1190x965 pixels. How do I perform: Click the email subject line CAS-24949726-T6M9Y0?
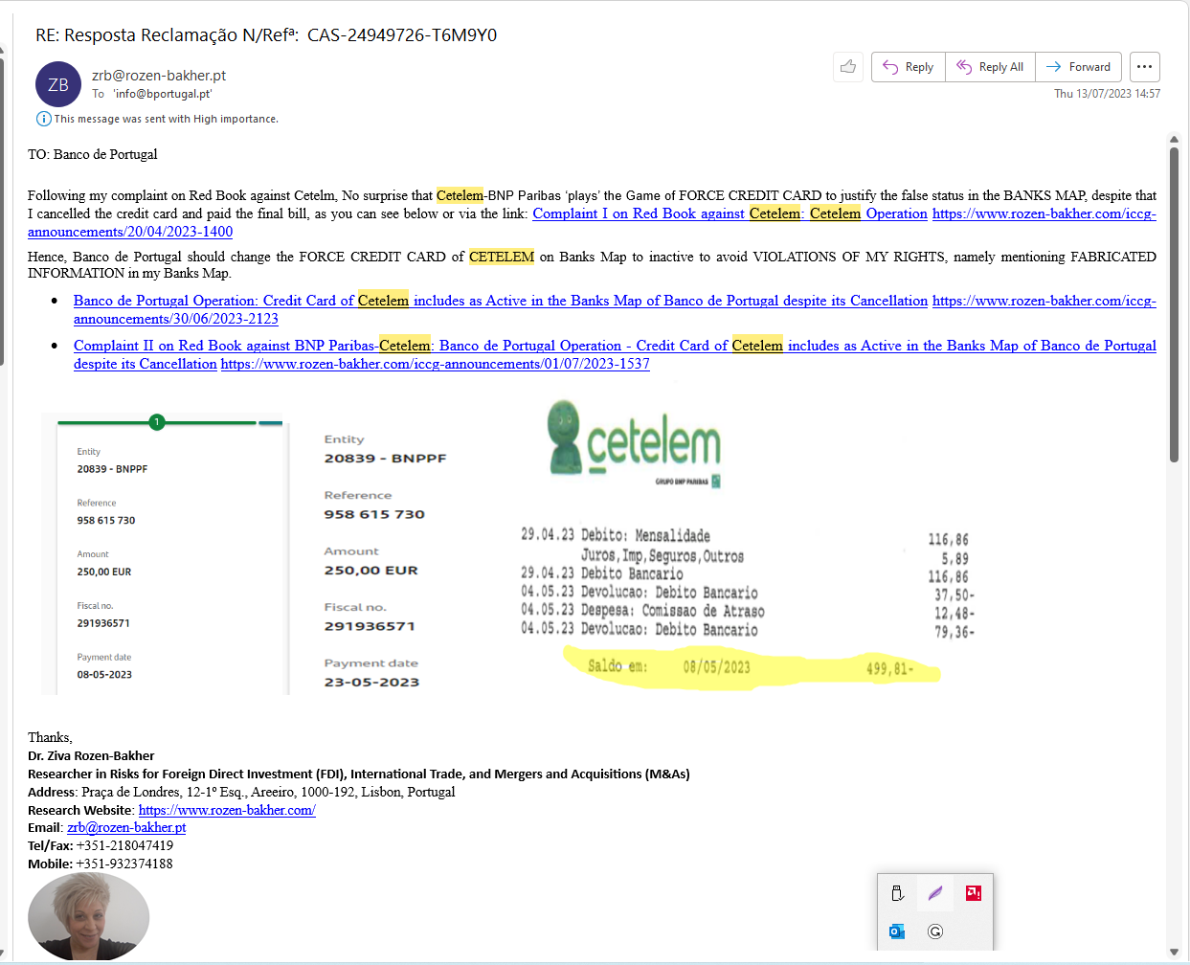pyautogui.click(x=266, y=35)
